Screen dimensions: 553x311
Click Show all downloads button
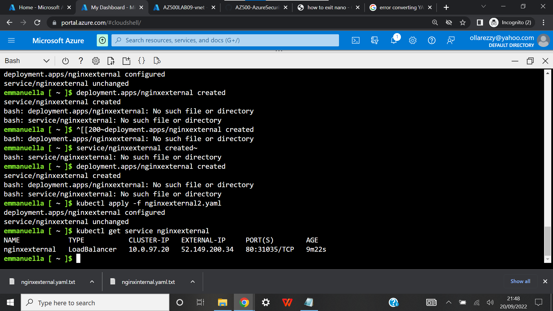tap(520, 281)
